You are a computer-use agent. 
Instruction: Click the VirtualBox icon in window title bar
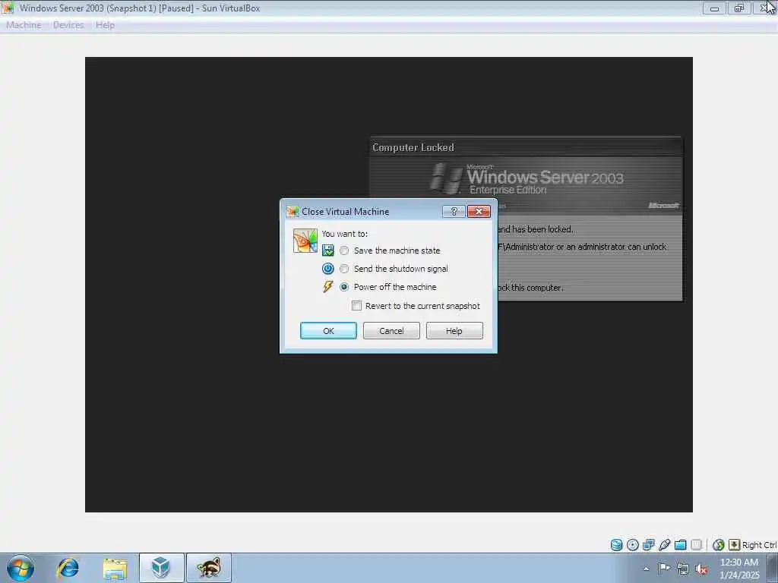click(8, 8)
